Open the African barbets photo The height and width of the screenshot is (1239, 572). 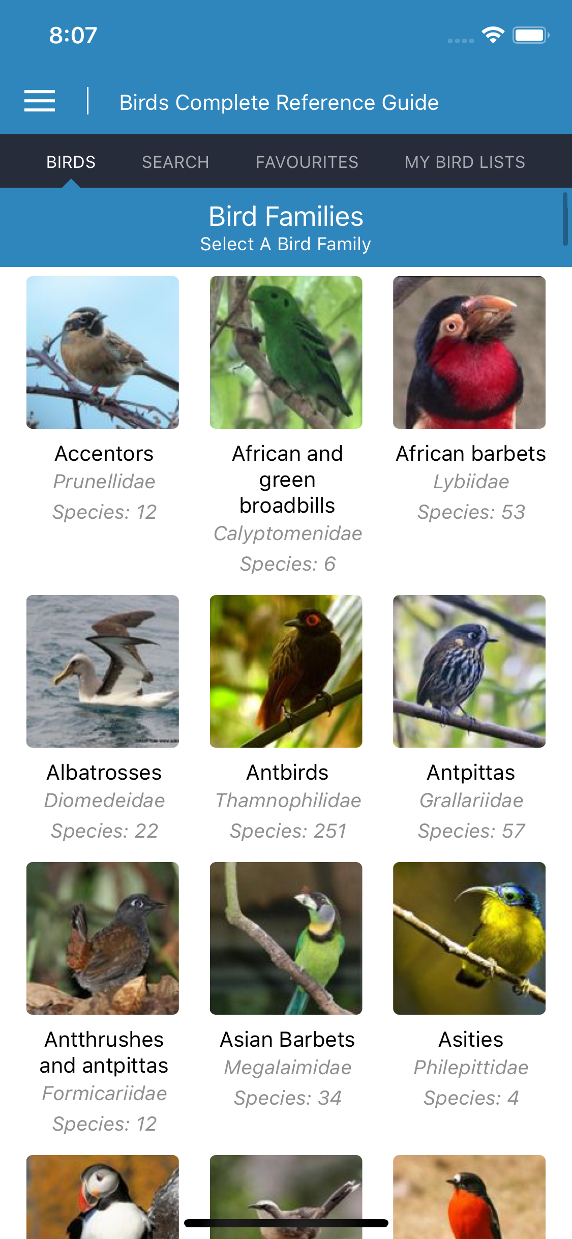469,352
